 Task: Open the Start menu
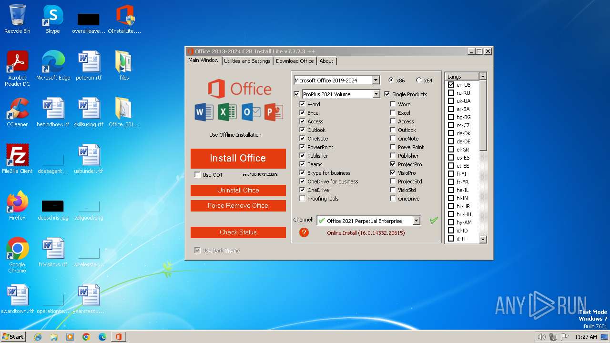pyautogui.click(x=13, y=337)
